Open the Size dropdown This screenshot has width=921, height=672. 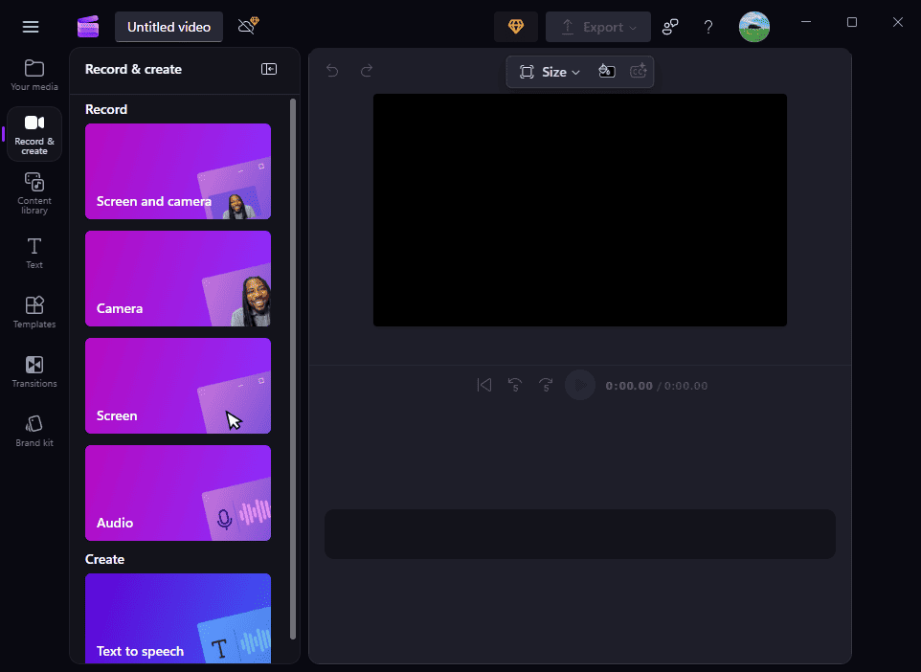[548, 71]
